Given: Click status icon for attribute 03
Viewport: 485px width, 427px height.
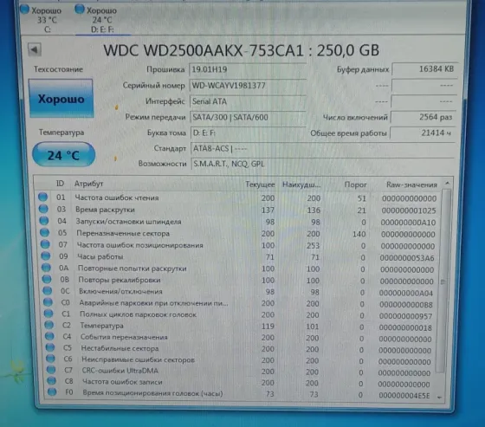Looking at the screenshot, I should [x=43, y=209].
